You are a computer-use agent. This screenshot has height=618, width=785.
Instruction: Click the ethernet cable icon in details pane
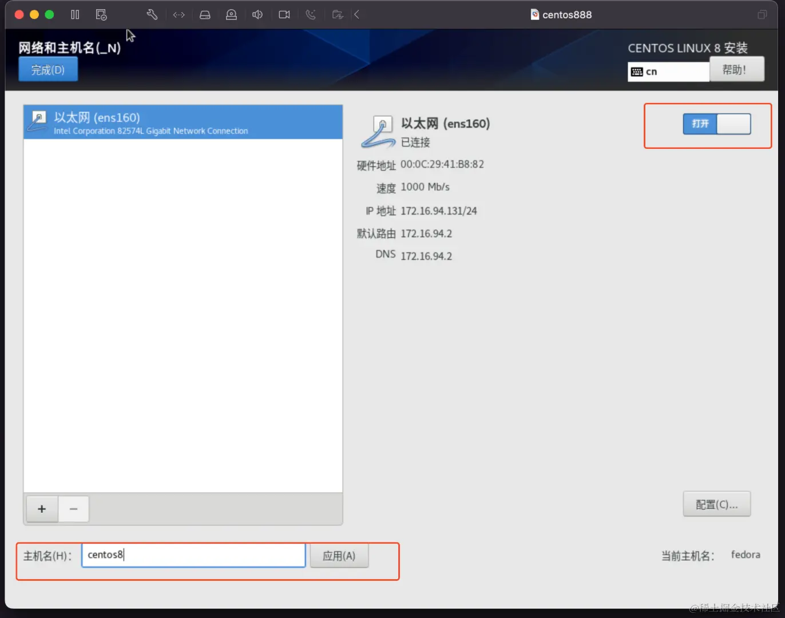tap(378, 132)
